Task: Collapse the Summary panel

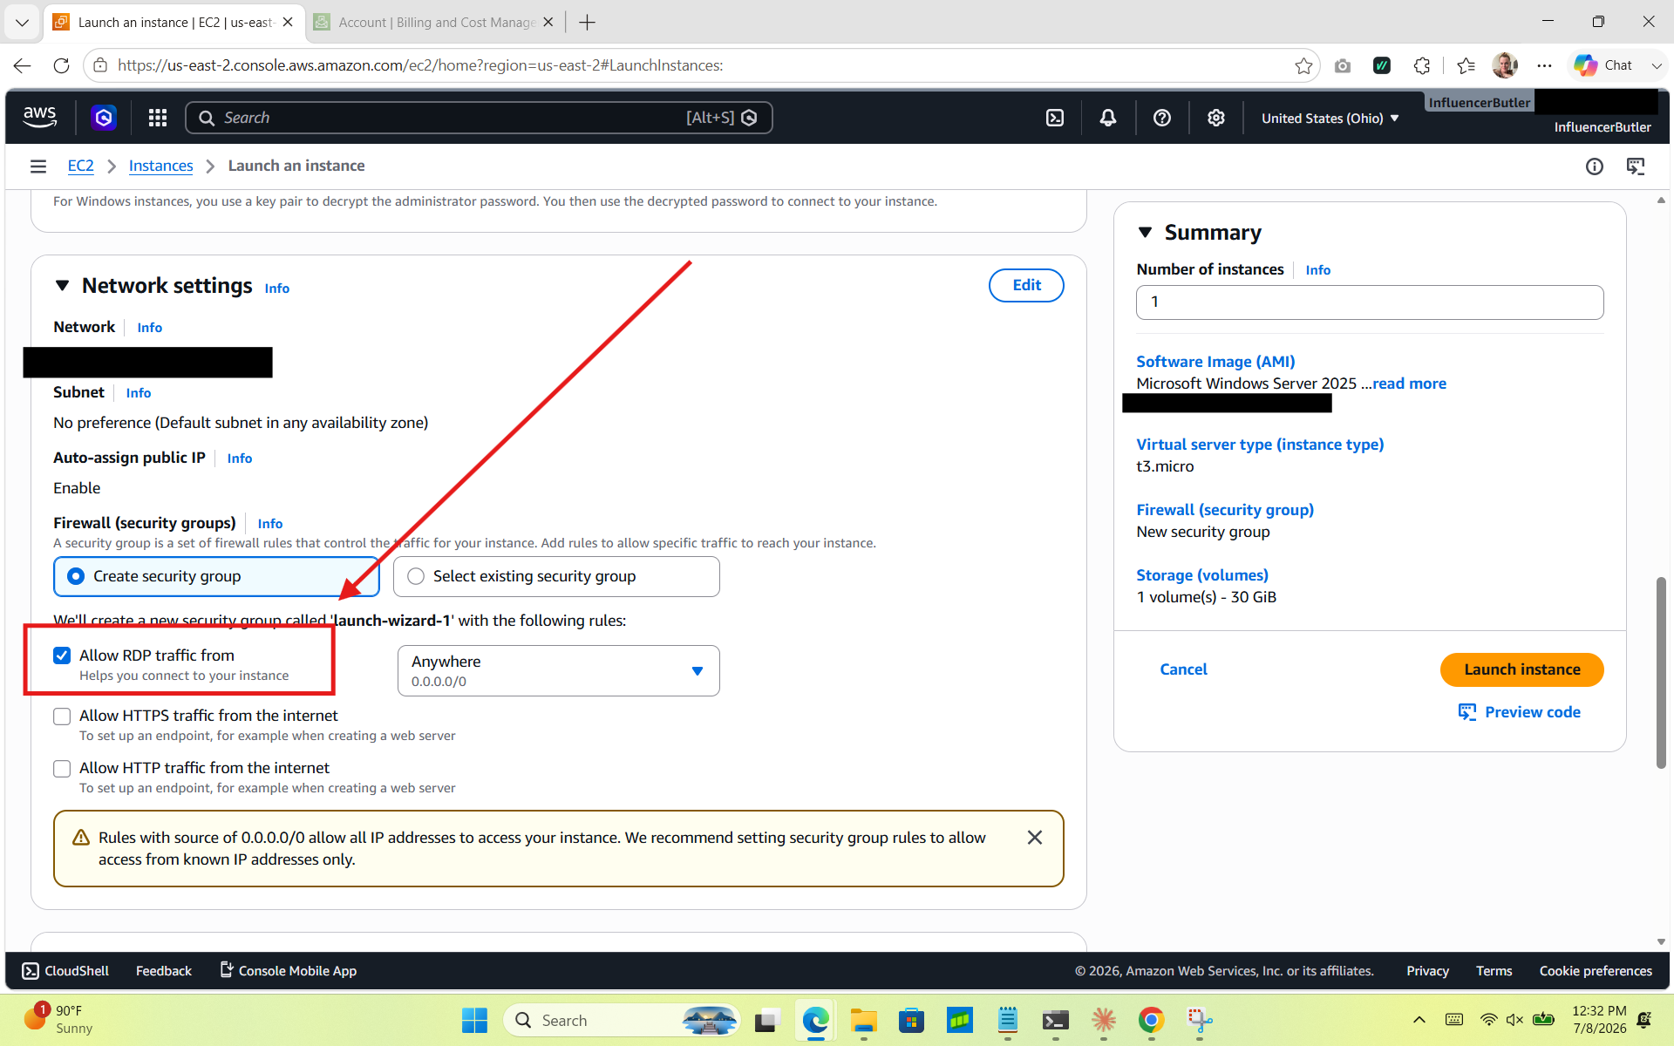Action: coord(1145,233)
